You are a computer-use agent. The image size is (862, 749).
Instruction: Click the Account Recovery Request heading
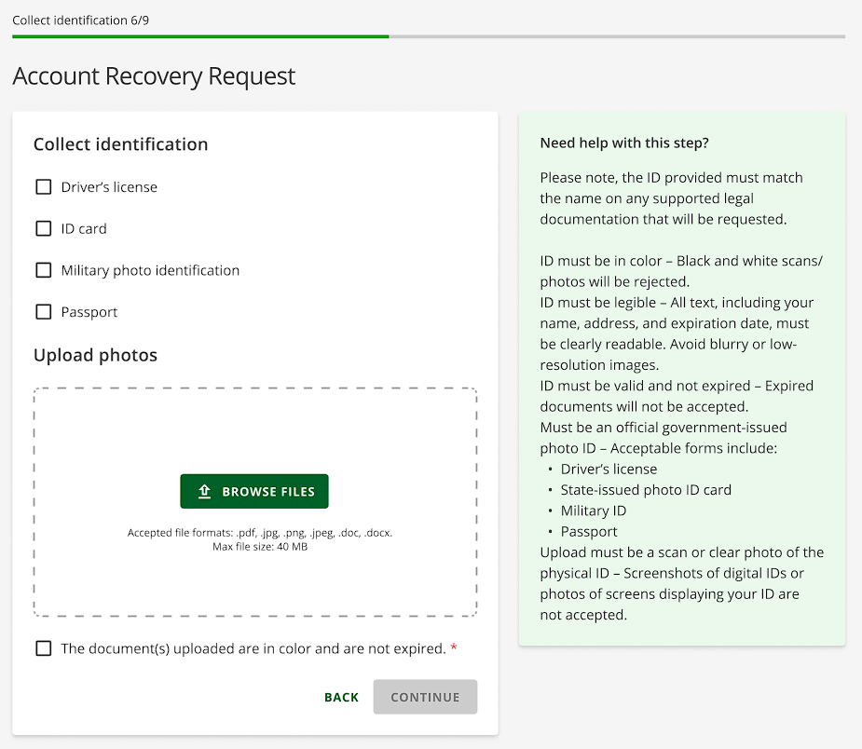pyautogui.click(x=154, y=76)
